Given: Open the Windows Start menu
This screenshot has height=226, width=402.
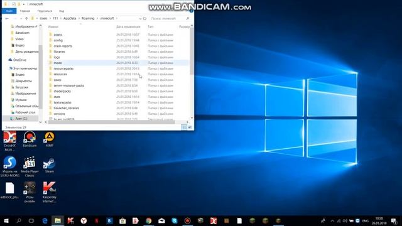Looking at the screenshot, I should click(x=6, y=220).
